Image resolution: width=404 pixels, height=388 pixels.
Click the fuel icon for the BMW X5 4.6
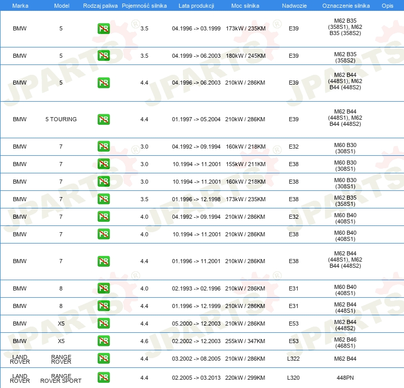103,341
